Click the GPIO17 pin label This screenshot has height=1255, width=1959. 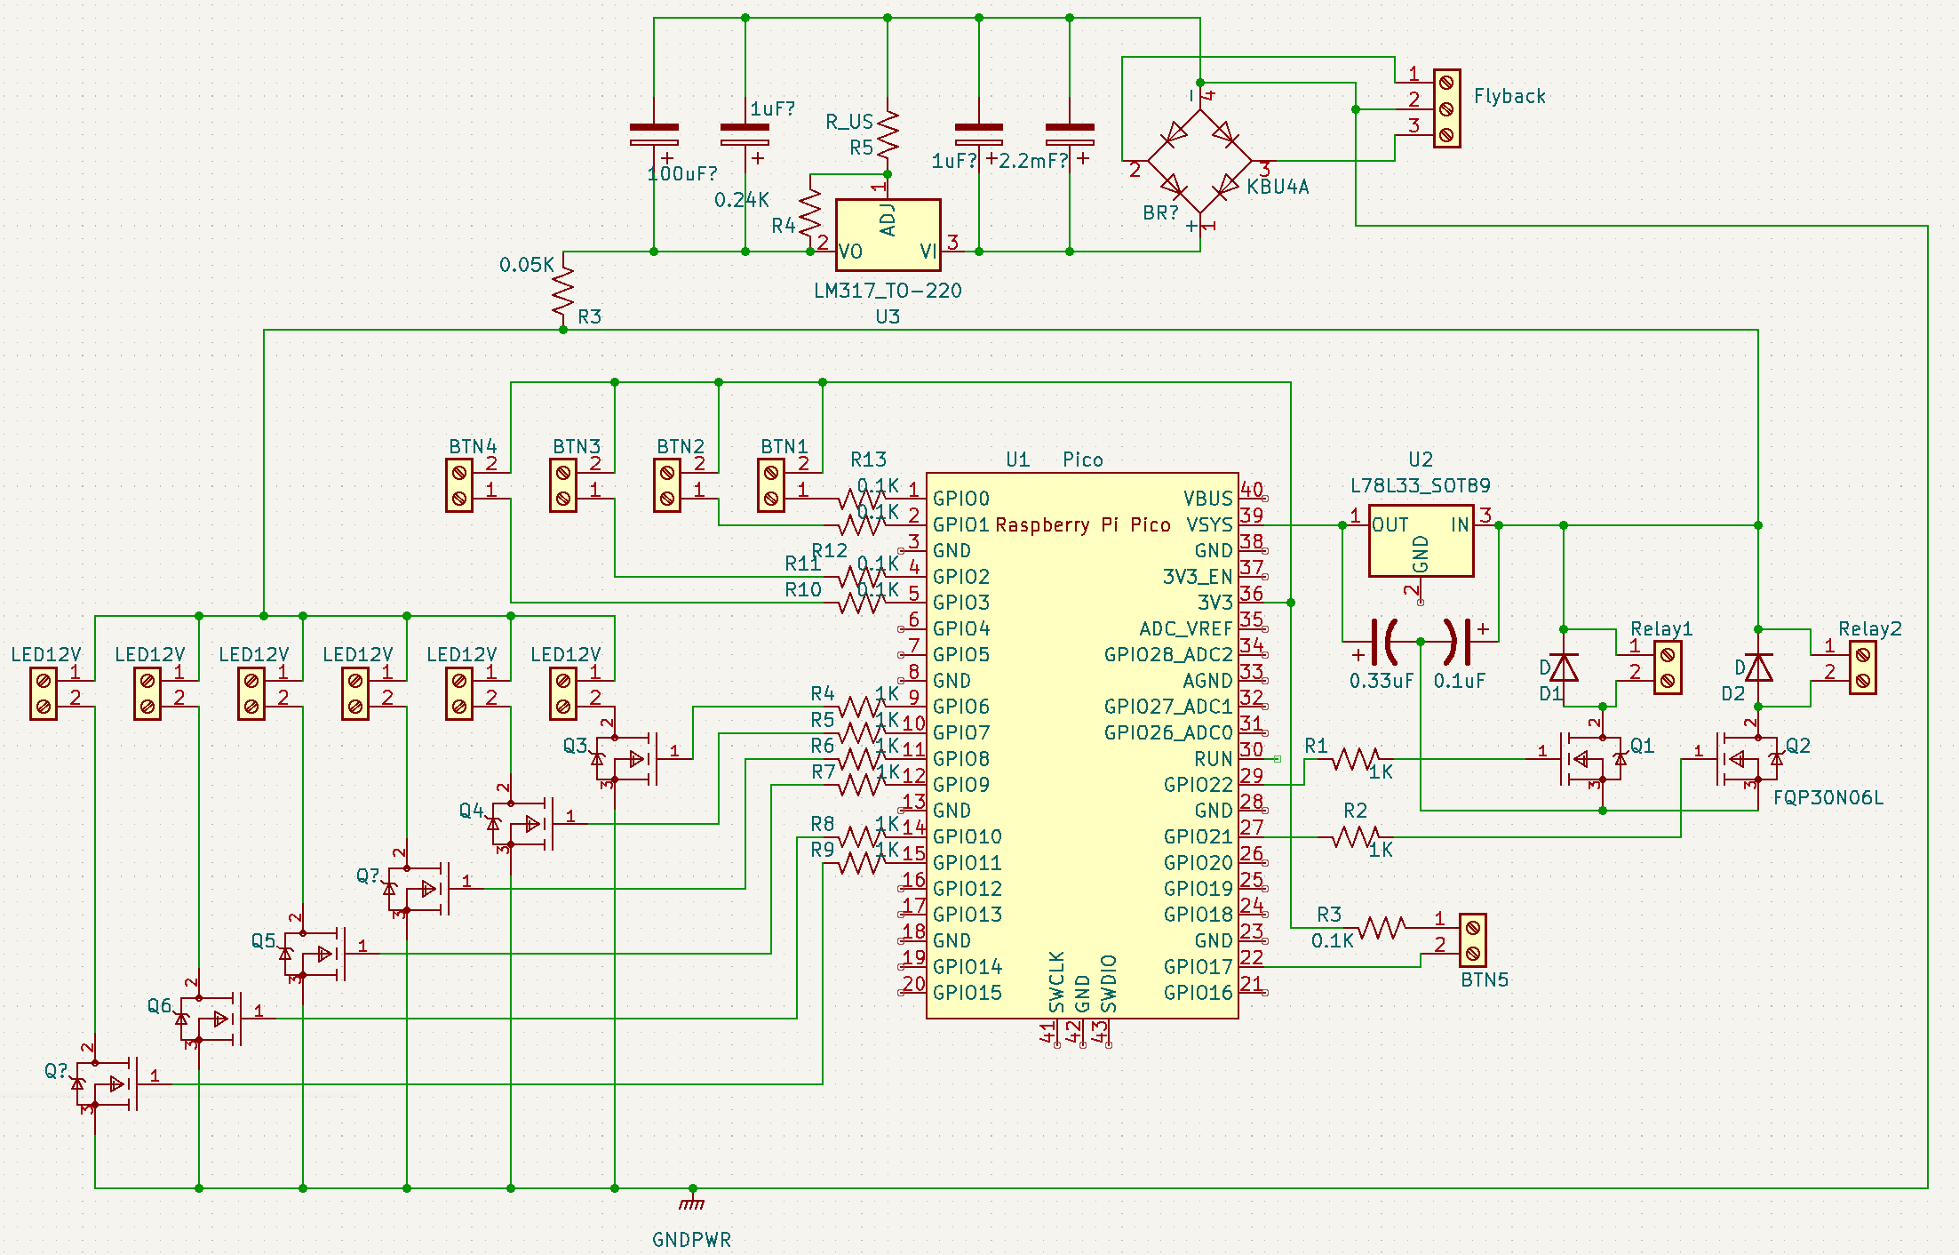1198,966
